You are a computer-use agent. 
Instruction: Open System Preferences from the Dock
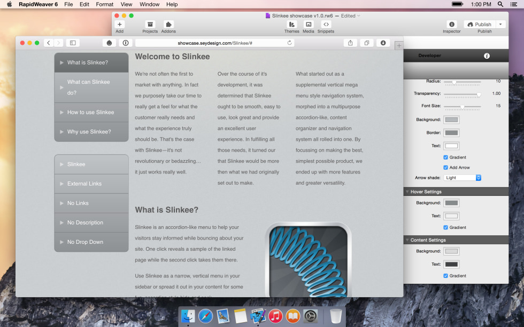click(x=310, y=316)
